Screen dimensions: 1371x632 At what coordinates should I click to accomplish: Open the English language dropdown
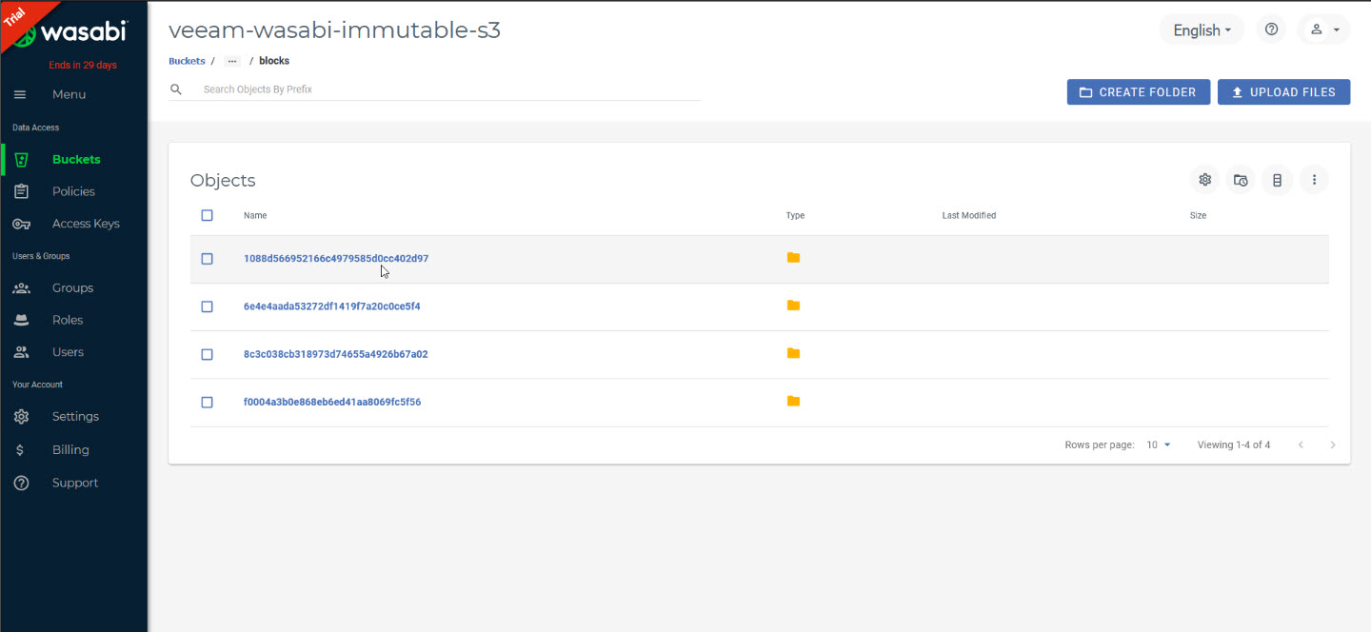tap(1202, 30)
